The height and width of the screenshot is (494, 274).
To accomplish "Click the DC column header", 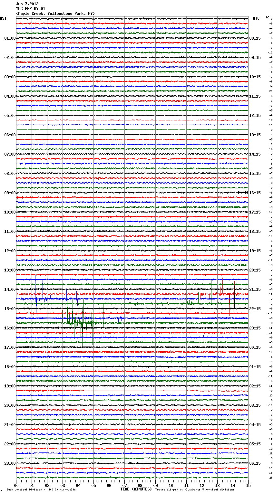I will point(268,17).
